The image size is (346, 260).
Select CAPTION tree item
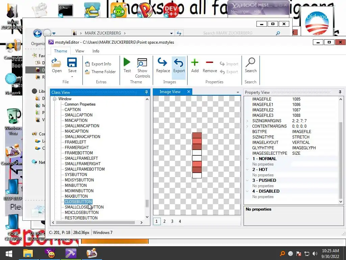tap(73, 109)
